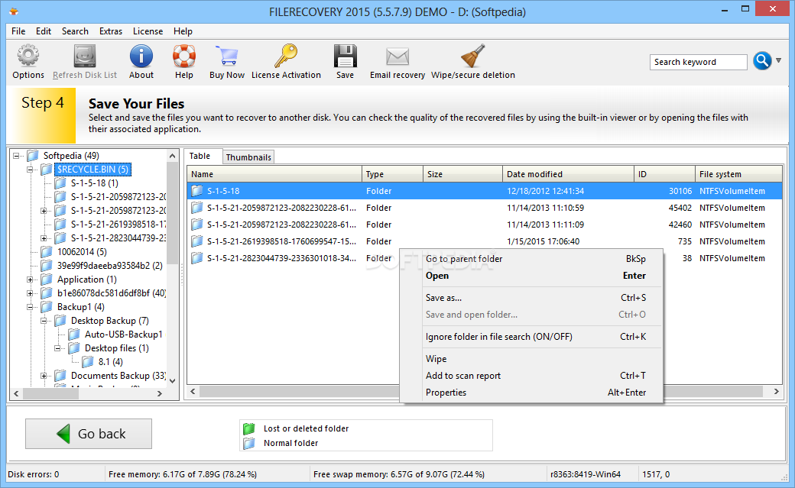Select 39e99f9daeeba93584b2 (2) tree folder
795x488 pixels.
click(x=109, y=266)
